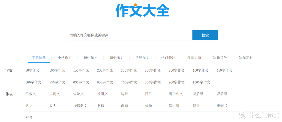Switch to the 高中作文 tab
282x122 pixels.
116,58
